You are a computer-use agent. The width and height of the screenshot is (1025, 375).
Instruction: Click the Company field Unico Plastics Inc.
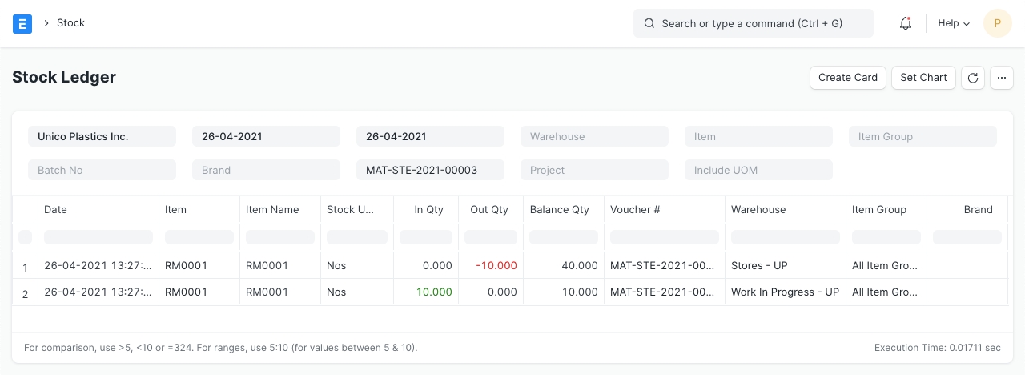102,136
